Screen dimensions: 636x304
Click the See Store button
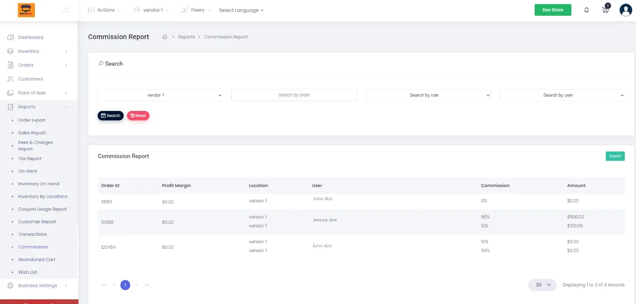click(x=553, y=9)
